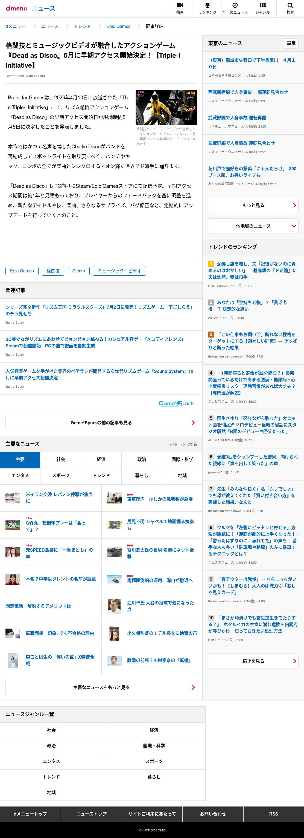Select the Steam tag
Screen dimensions: 304x838
79,271
